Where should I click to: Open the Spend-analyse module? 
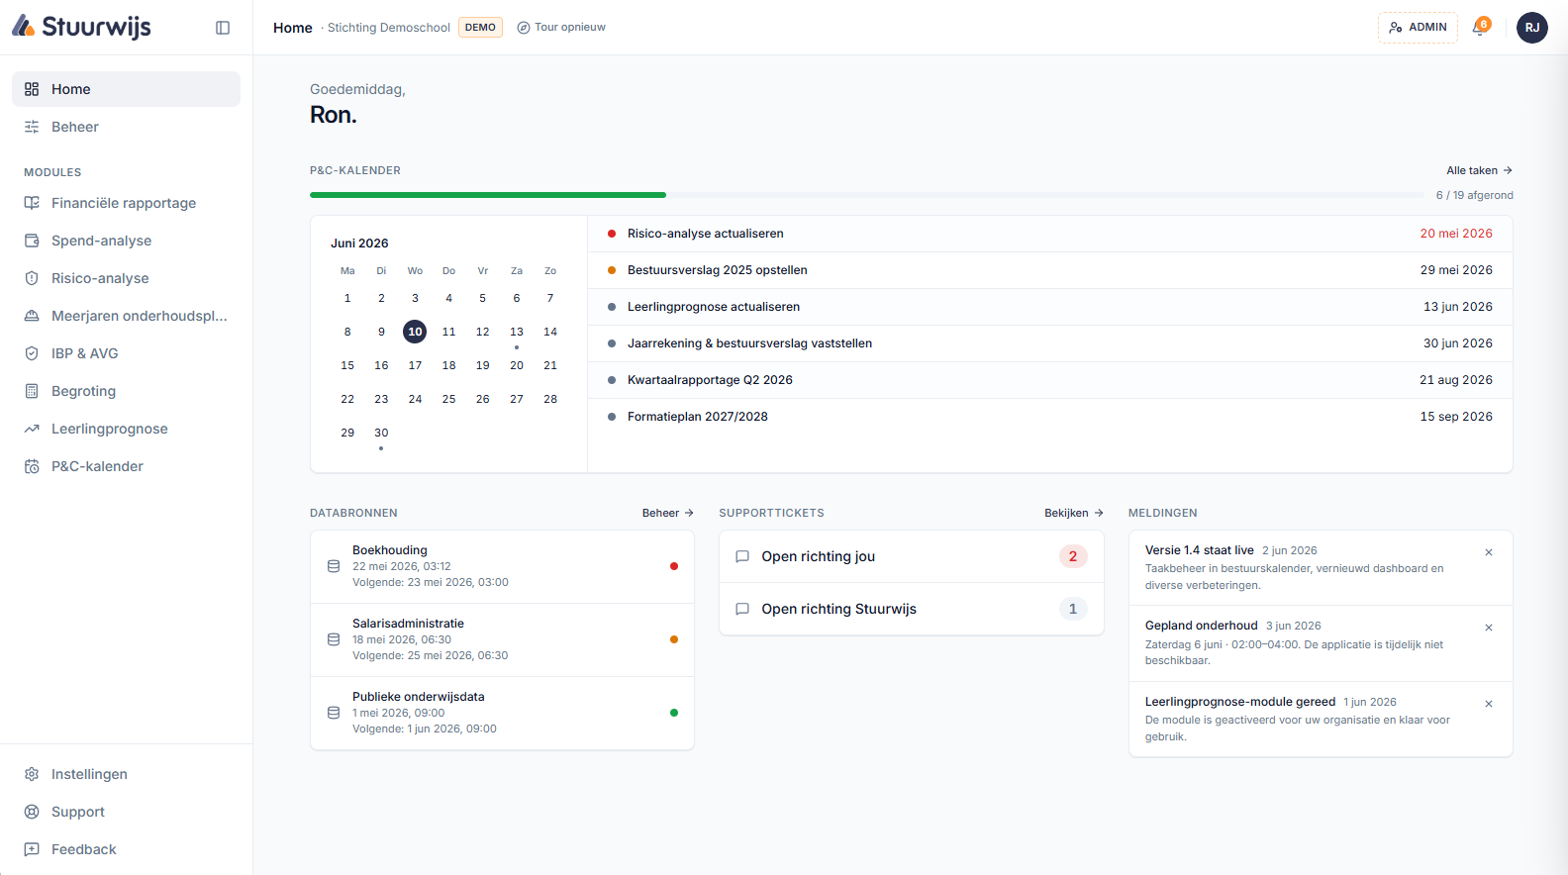(126, 241)
